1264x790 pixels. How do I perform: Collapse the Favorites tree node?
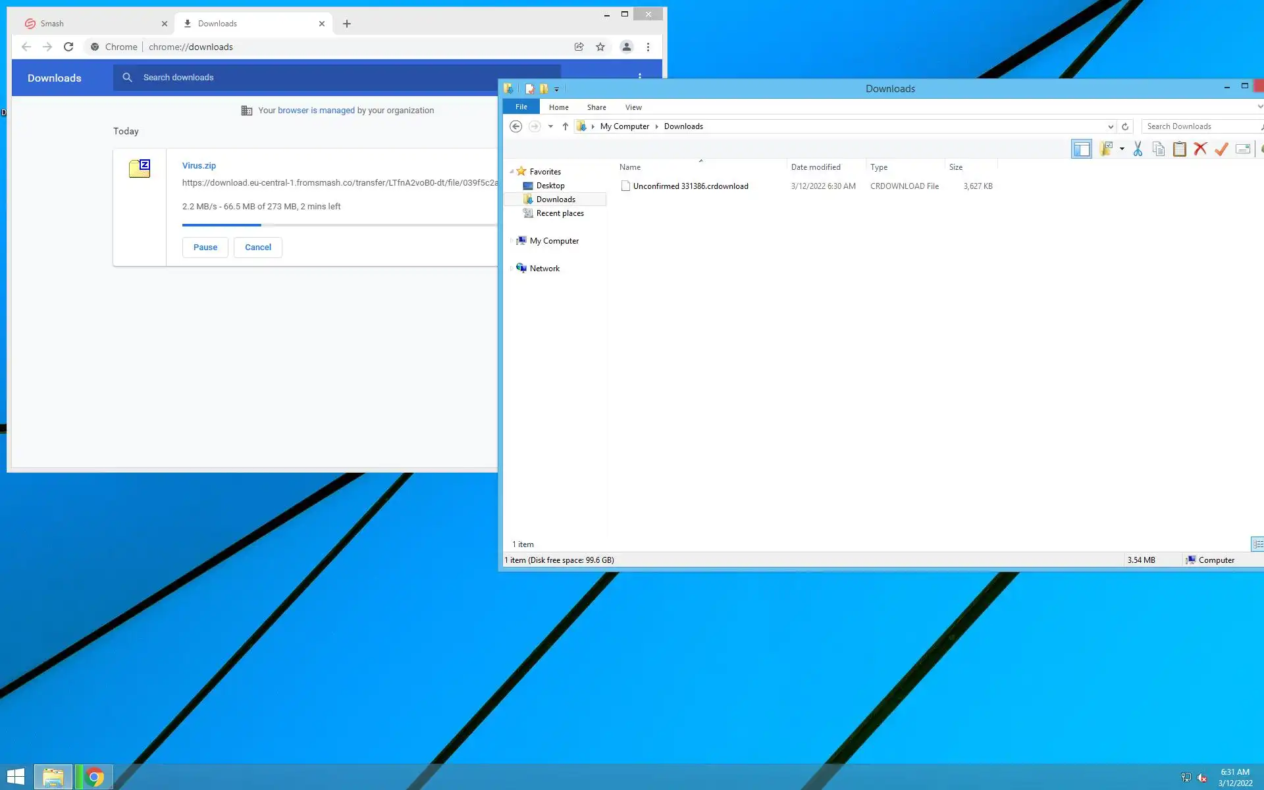512,172
